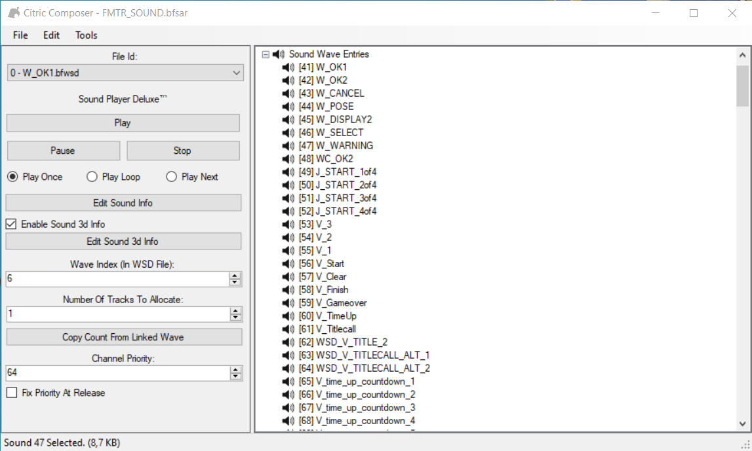Click the Sound Wave Entries root speaker icon

pyautogui.click(x=279, y=54)
